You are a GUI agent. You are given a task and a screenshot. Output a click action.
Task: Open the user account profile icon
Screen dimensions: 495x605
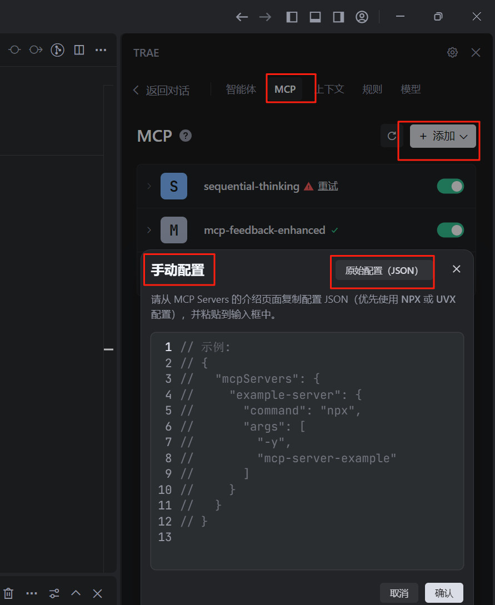pos(362,17)
